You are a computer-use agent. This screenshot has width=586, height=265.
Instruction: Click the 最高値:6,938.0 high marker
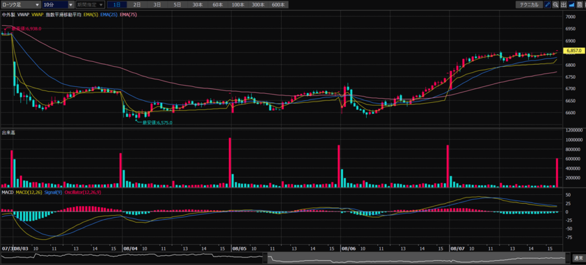(26, 29)
